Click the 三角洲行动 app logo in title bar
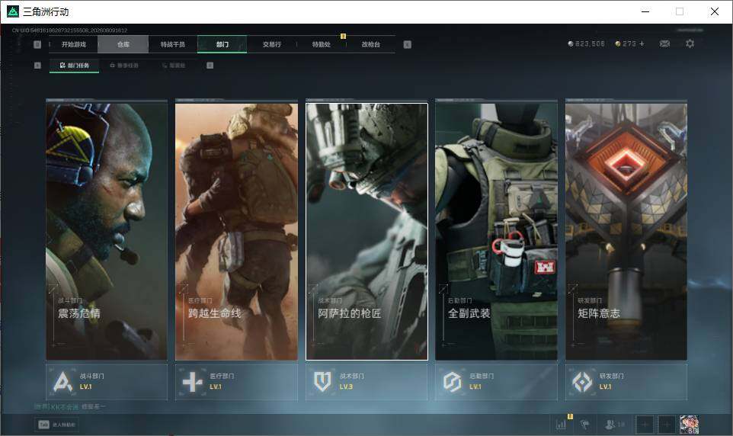 pyautogui.click(x=13, y=11)
